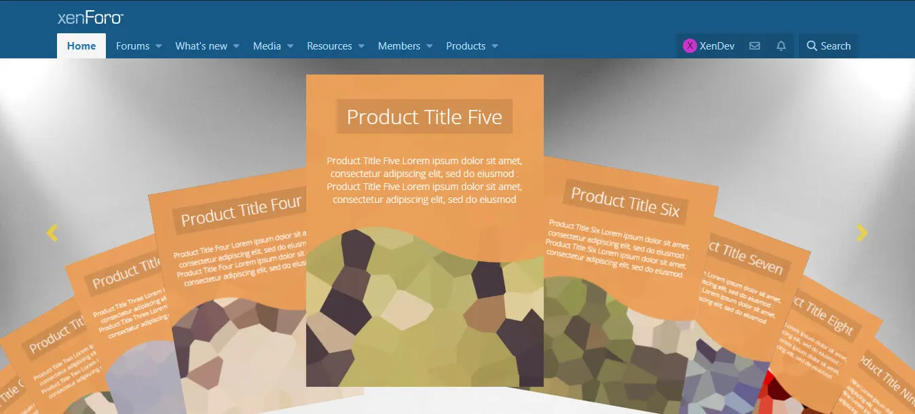915x414 pixels.
Task: Expand the Members dropdown arrow
Action: click(429, 46)
